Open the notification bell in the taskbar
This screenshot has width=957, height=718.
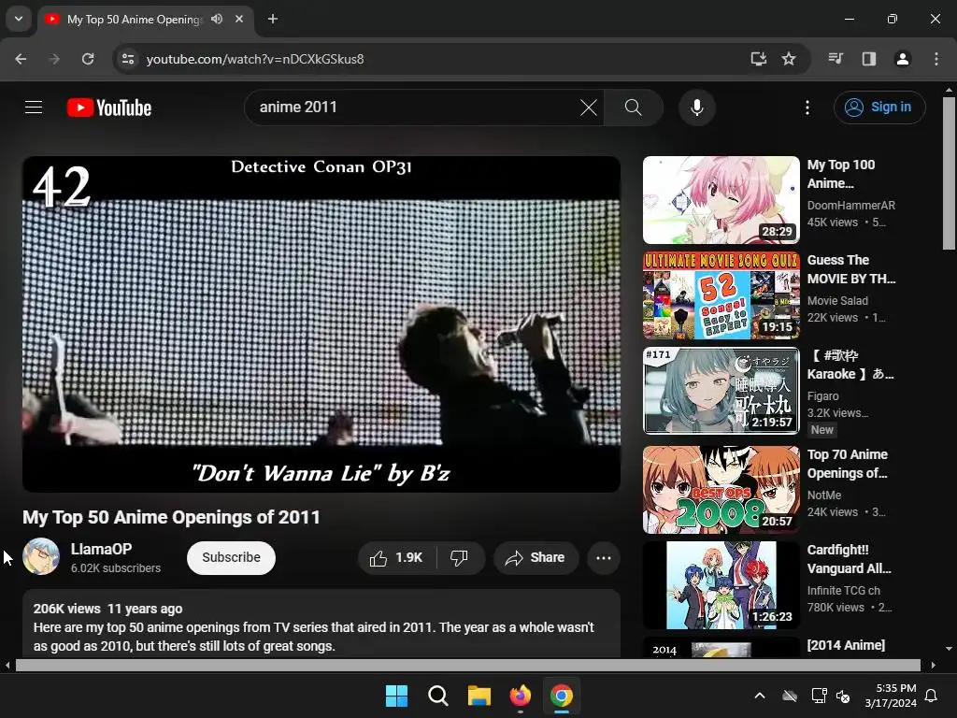(x=931, y=696)
